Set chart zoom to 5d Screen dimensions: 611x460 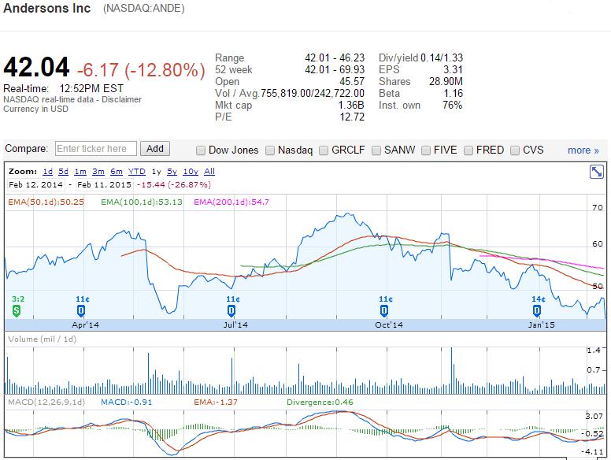63,172
